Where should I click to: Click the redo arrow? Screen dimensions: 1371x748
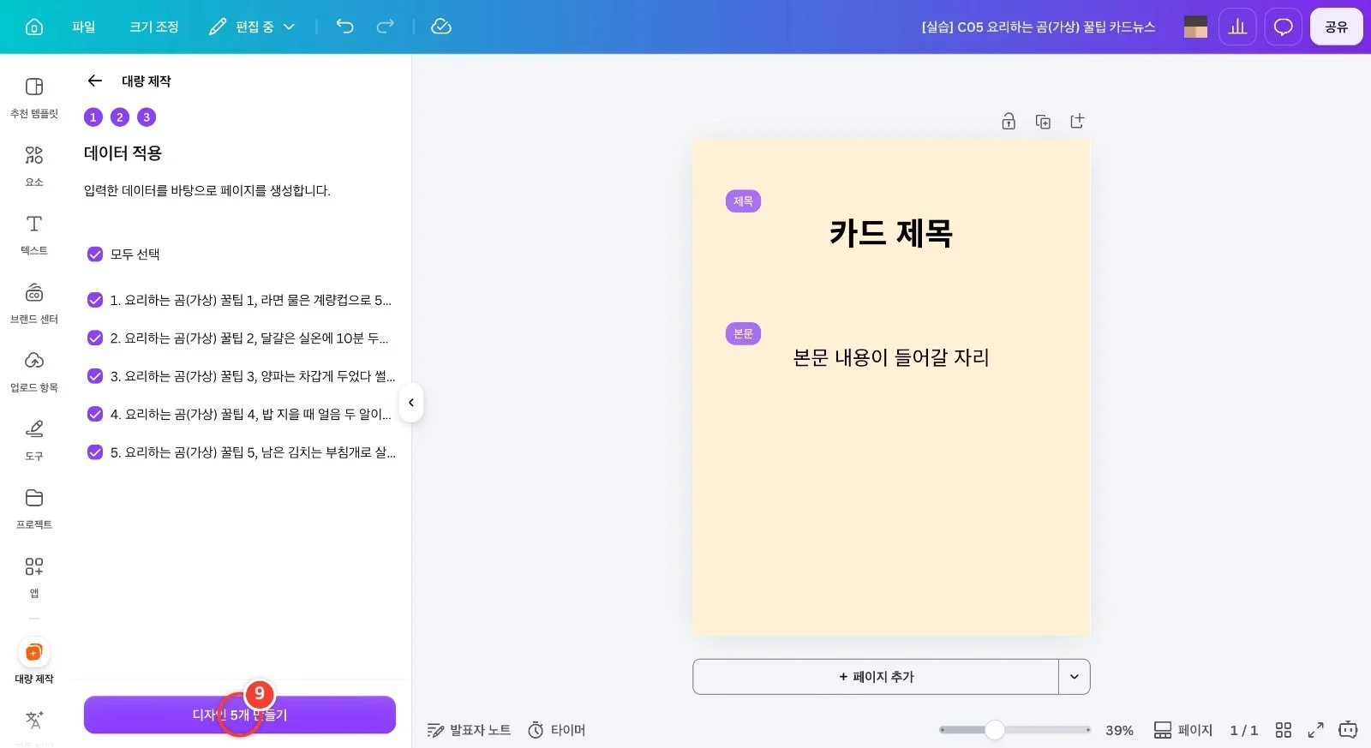386,27
